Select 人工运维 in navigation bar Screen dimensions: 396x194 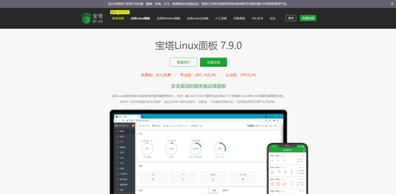coord(221,18)
